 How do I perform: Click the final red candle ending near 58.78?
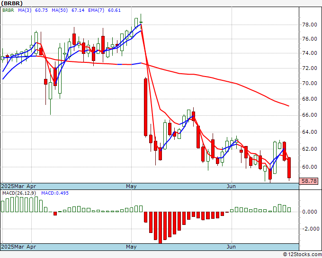[289, 168]
